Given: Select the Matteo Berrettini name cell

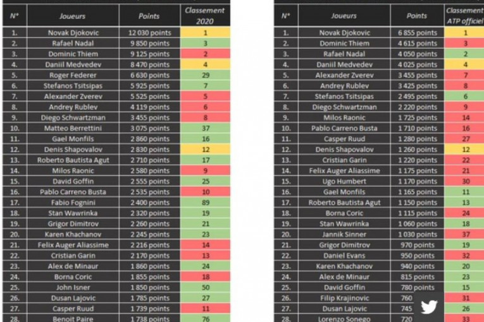Looking at the screenshot, I should [x=72, y=128].
